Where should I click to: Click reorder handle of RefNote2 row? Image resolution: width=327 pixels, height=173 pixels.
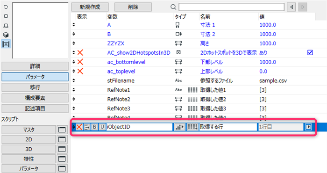(74, 99)
